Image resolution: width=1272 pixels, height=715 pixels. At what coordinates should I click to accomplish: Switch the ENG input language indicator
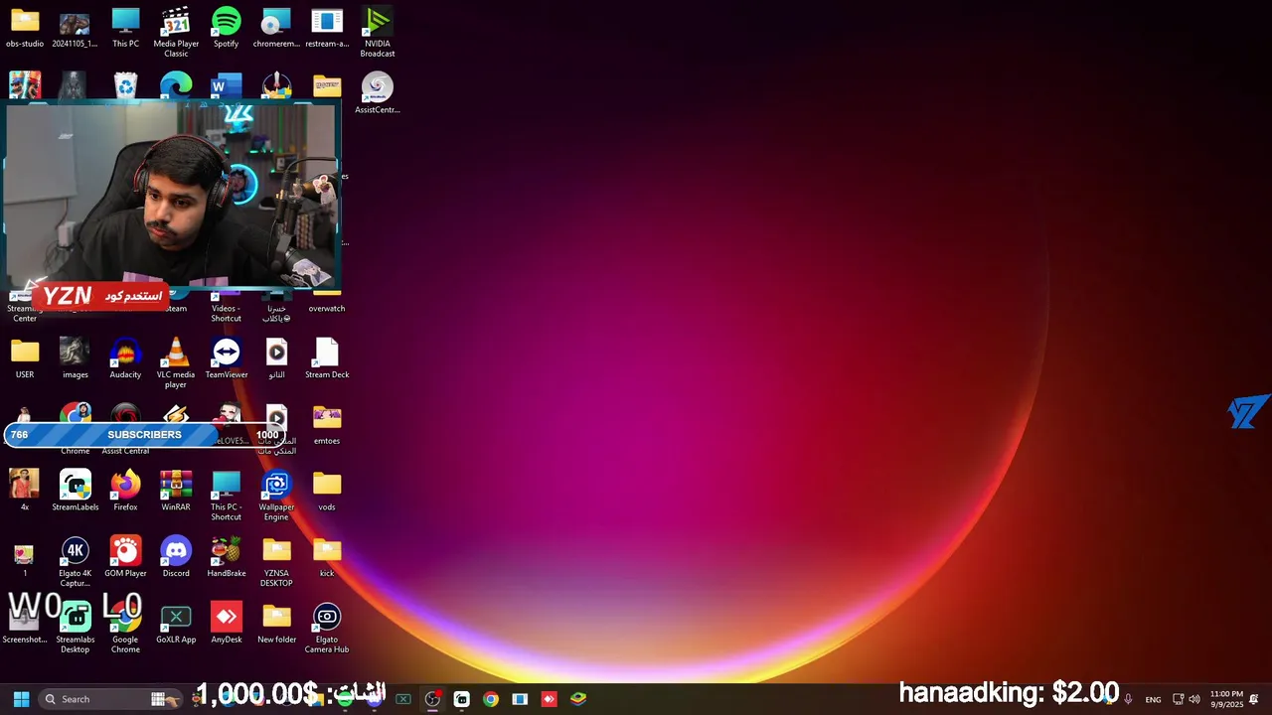point(1153,699)
